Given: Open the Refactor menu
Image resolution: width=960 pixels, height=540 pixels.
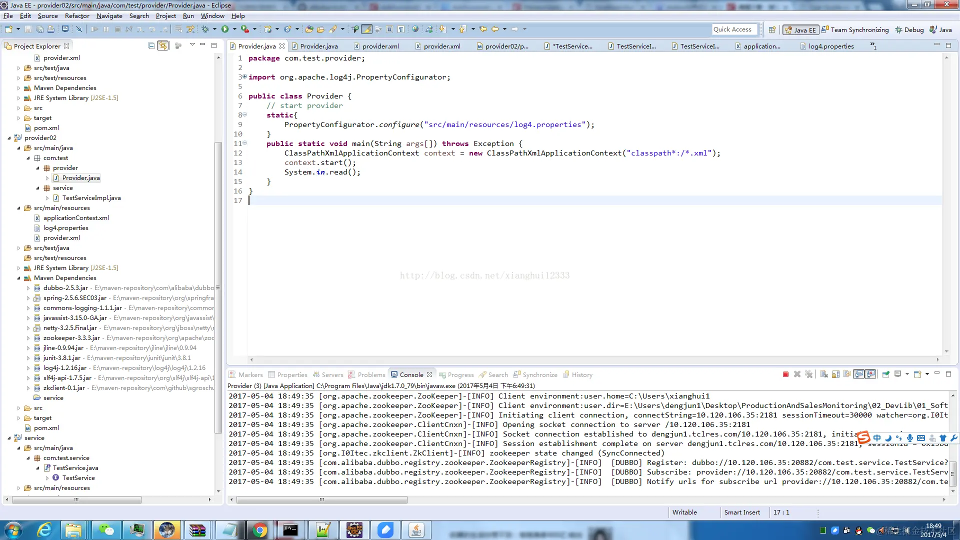Looking at the screenshot, I should tap(76, 15).
